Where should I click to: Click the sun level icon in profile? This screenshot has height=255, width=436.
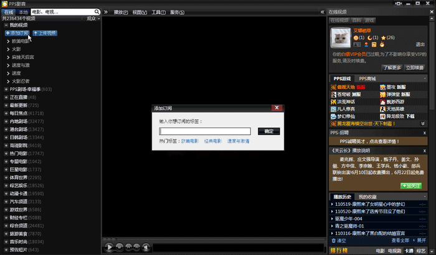point(356,38)
